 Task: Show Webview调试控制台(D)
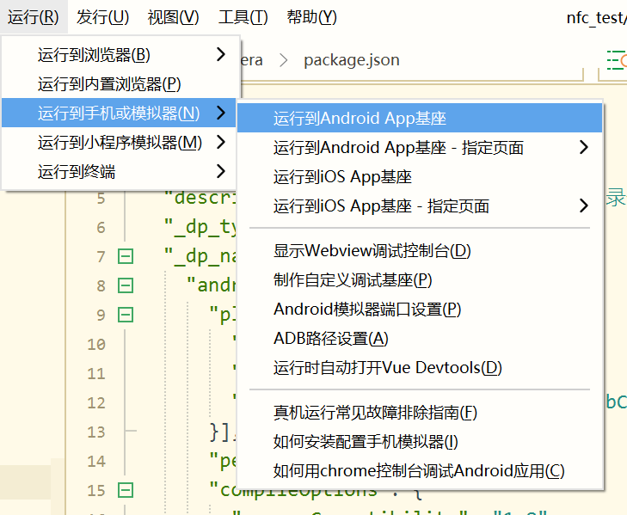point(372,251)
